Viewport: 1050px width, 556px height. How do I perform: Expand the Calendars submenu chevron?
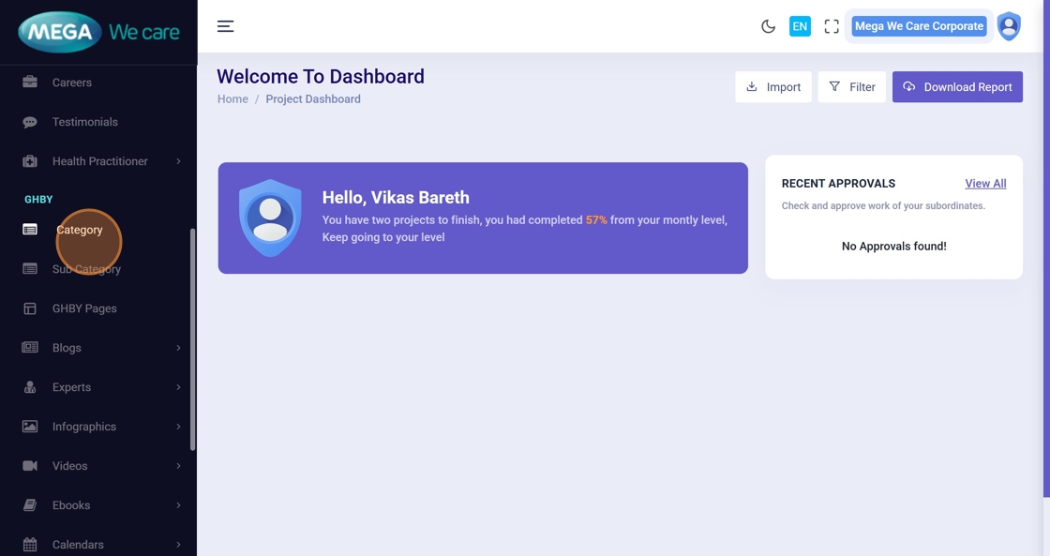178,545
